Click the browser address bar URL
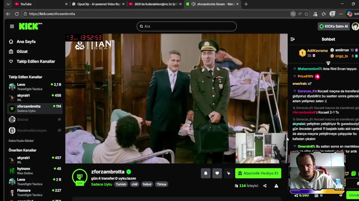The image size is (359, 201). click(52, 14)
